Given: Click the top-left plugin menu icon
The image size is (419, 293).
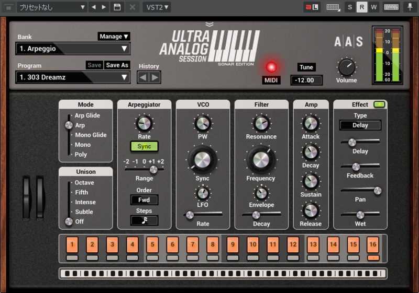Looking at the screenshot, I should [8, 7].
